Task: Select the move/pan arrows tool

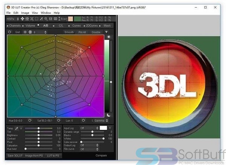Action: coord(22,19)
